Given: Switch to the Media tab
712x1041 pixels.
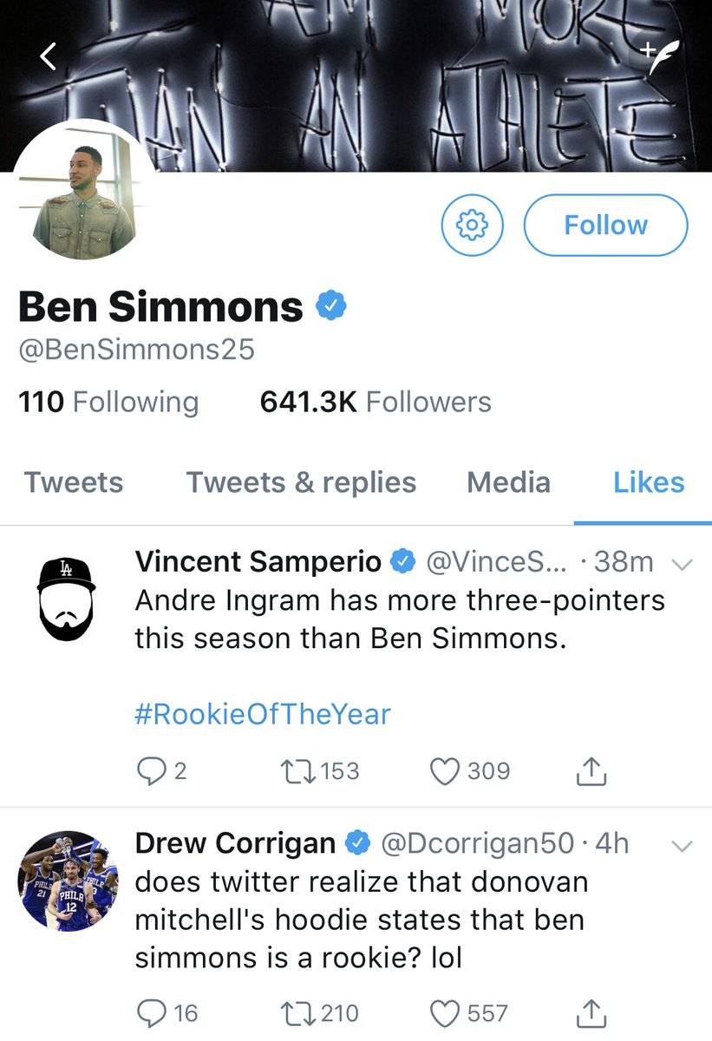Looking at the screenshot, I should tap(508, 482).
